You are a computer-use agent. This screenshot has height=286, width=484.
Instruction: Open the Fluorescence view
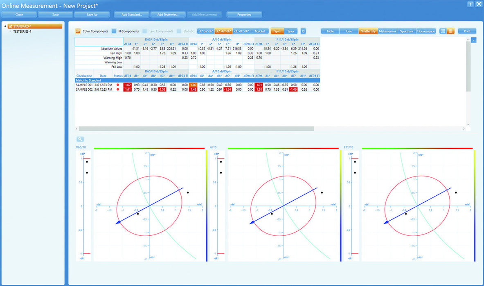426,31
